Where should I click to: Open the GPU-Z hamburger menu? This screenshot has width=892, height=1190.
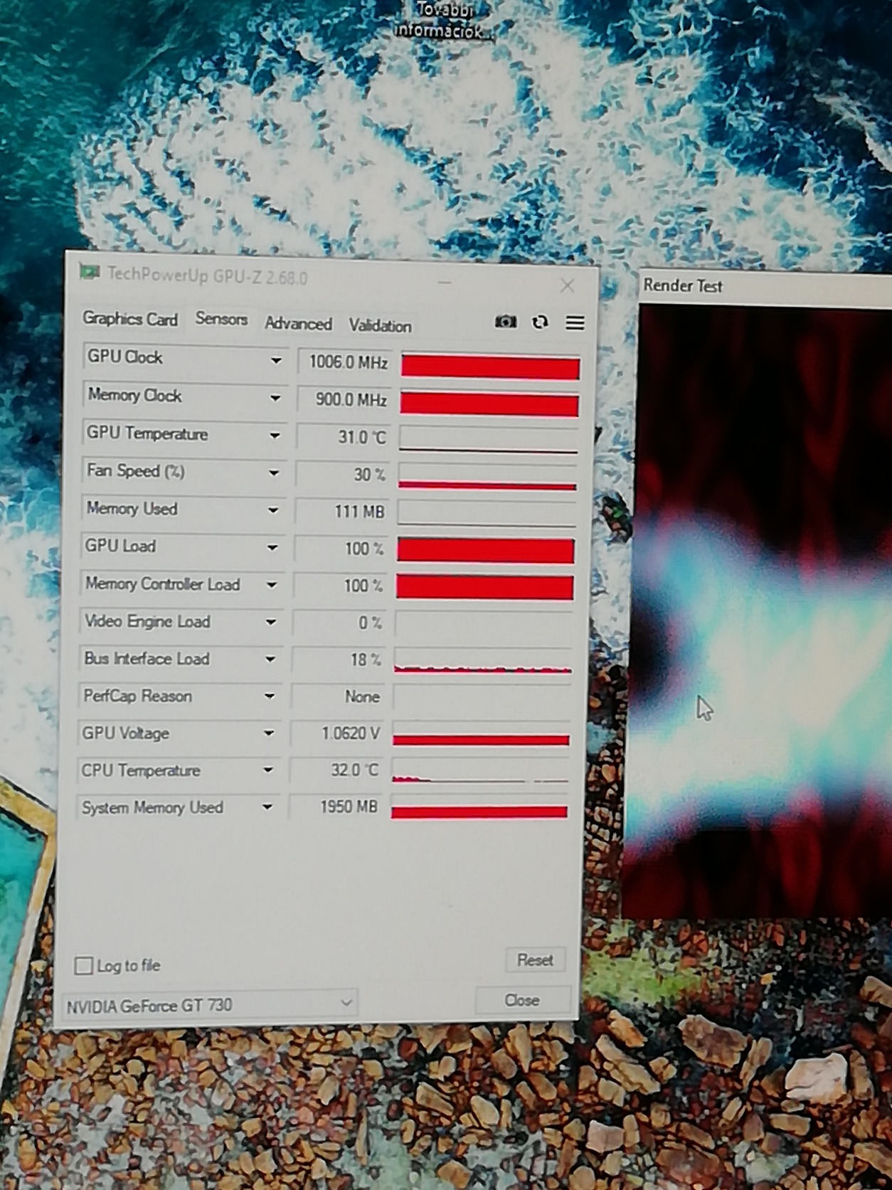tap(575, 323)
